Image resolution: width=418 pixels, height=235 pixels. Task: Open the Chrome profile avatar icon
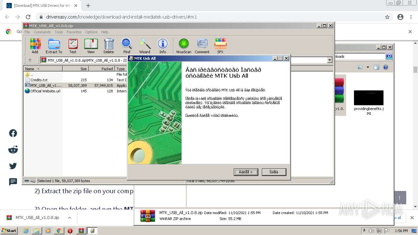click(x=400, y=17)
